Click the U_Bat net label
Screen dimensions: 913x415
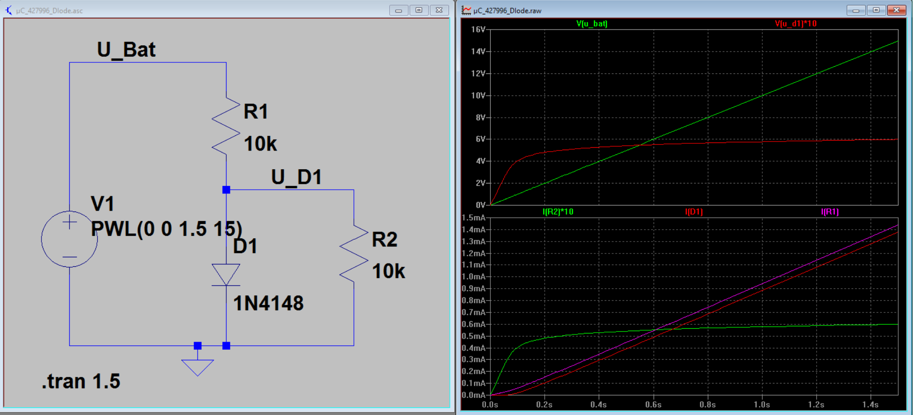click(126, 50)
